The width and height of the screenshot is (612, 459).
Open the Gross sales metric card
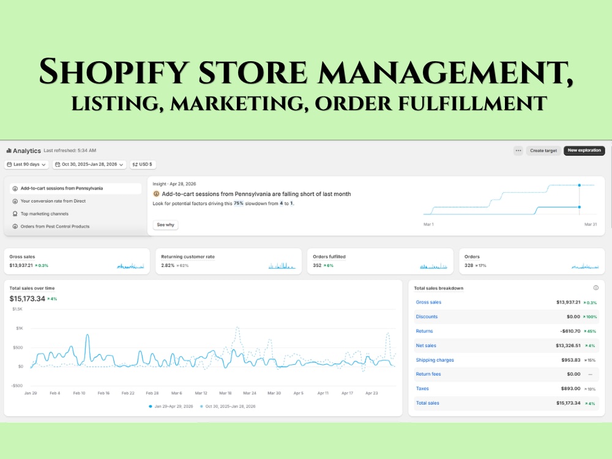tap(77, 261)
